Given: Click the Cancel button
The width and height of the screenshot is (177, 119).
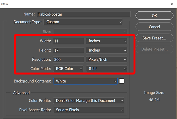Looking at the screenshot, I should [x=154, y=27].
